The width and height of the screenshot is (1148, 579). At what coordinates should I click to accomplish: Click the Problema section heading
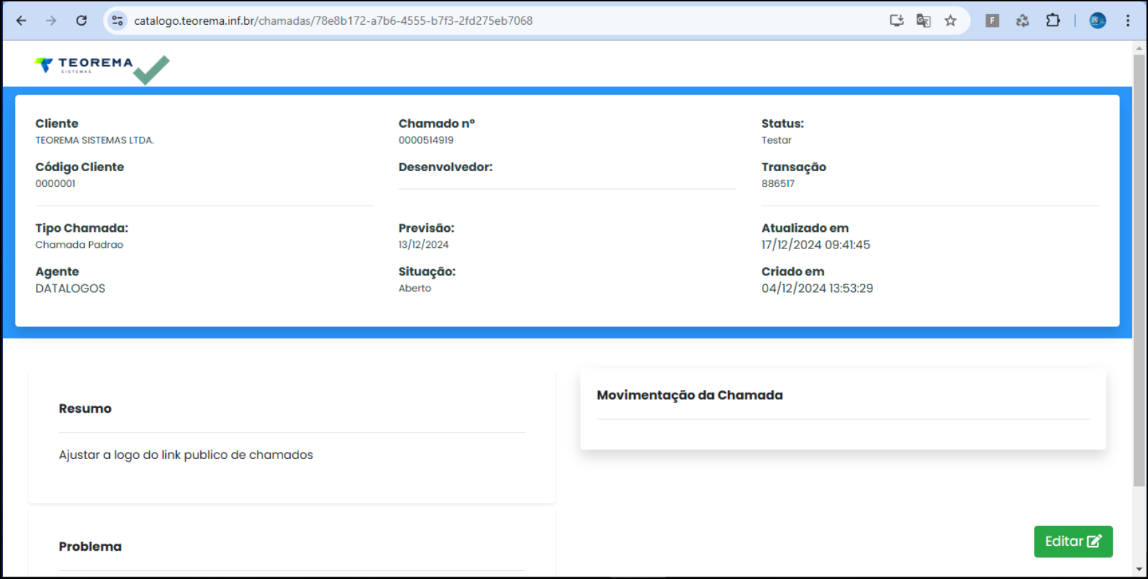(x=90, y=547)
